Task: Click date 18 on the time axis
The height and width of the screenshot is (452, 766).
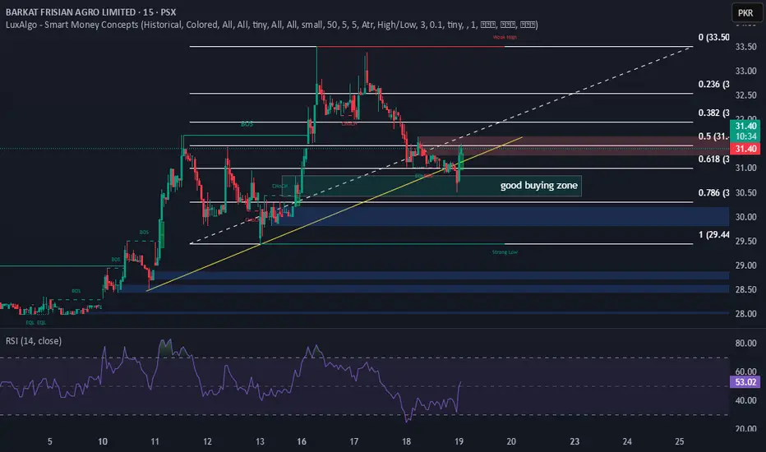Action: [x=407, y=442]
